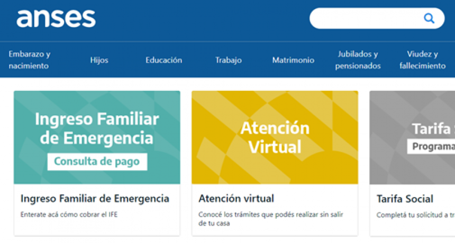Open the Educación menu

click(164, 60)
